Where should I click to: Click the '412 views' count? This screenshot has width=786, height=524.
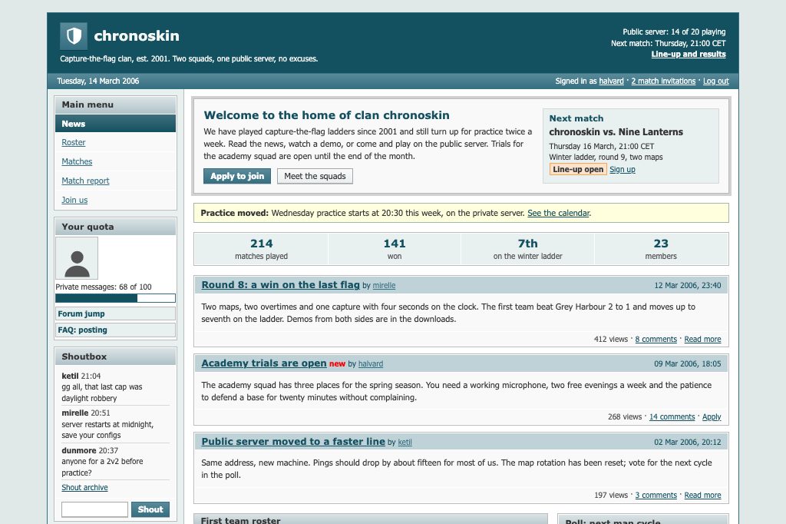(610, 340)
